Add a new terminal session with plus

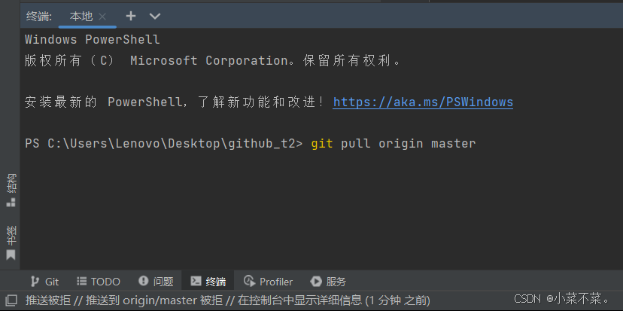(131, 15)
